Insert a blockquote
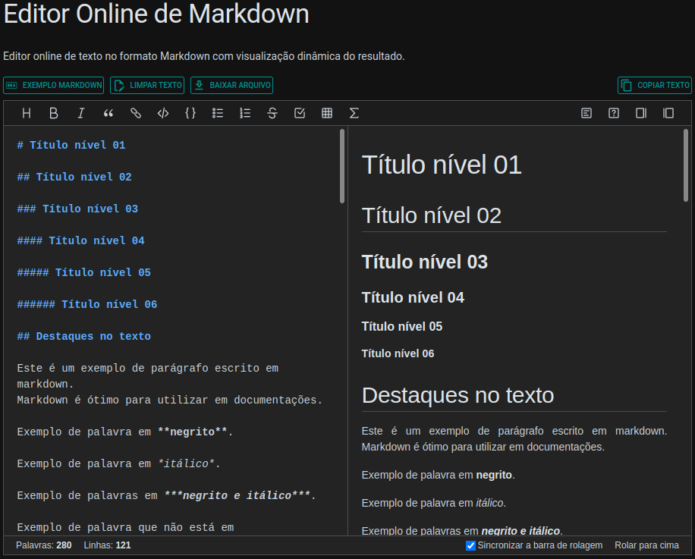This screenshot has height=559, width=695. tap(108, 112)
